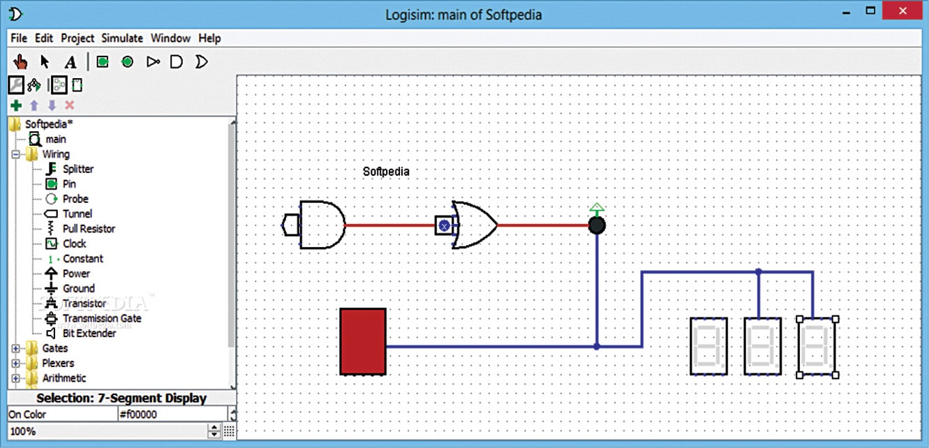Select the output pin tool
The height and width of the screenshot is (448, 929).
coord(126,61)
